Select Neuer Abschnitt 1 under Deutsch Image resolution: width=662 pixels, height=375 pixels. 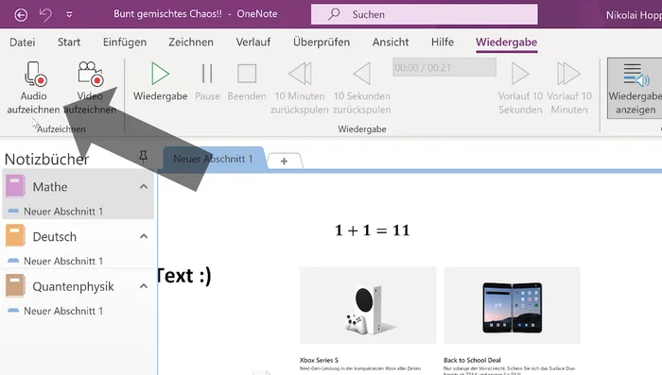coord(63,261)
